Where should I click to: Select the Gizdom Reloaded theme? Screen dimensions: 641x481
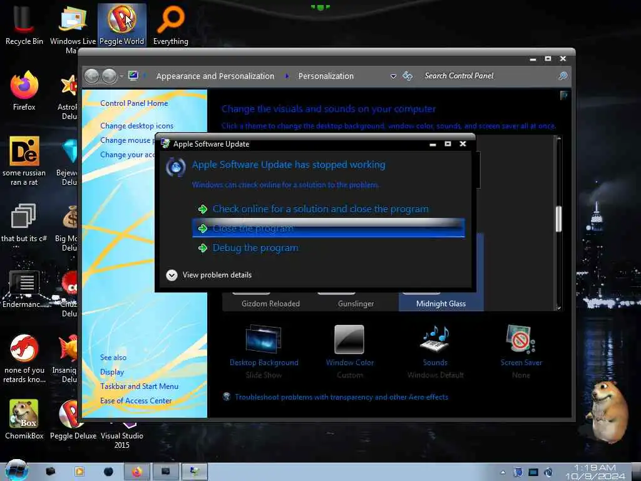pos(270,304)
